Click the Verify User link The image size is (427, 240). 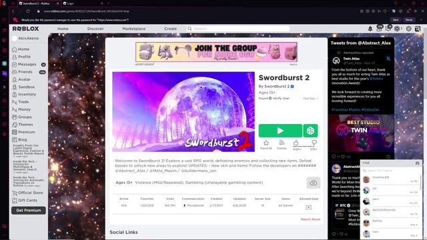pyautogui.click(x=281, y=98)
